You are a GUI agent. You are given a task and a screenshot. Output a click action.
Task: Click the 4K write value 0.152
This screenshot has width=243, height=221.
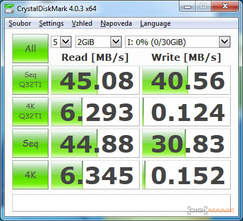point(186,175)
